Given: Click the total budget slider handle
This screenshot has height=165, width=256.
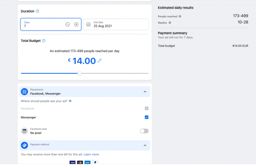Looking at the screenshot, I should pos(79,73).
